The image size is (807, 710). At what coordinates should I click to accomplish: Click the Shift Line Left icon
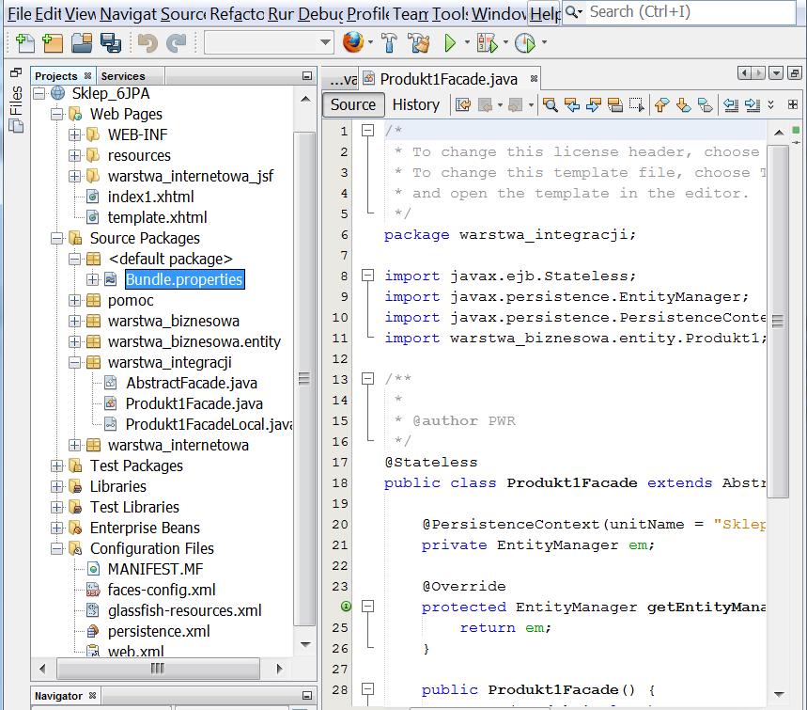pyautogui.click(x=731, y=105)
